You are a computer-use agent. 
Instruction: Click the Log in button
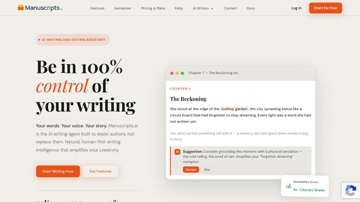coord(296,8)
